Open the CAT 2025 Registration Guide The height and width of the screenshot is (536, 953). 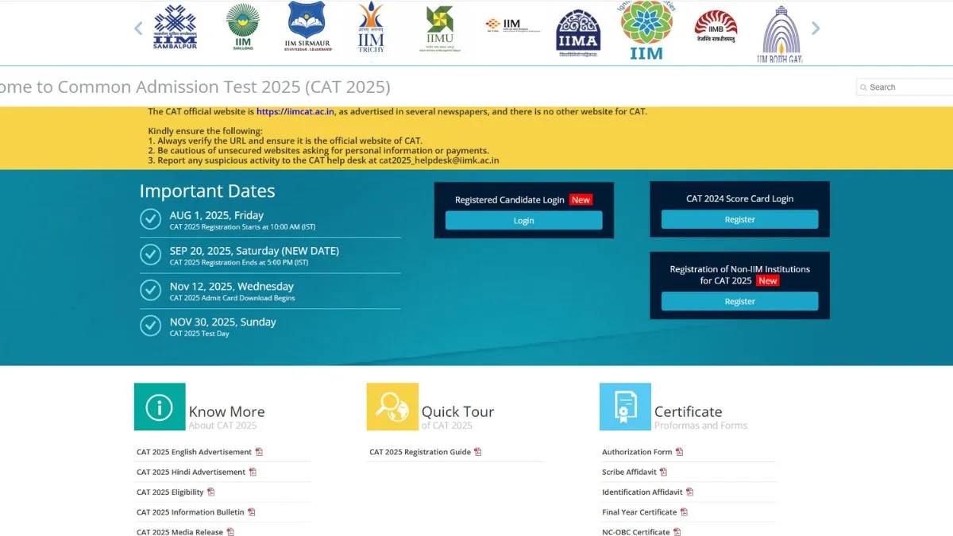click(421, 451)
